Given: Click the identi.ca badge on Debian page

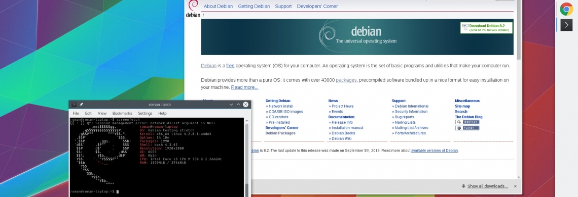Looking at the screenshot, I should [467, 122].
